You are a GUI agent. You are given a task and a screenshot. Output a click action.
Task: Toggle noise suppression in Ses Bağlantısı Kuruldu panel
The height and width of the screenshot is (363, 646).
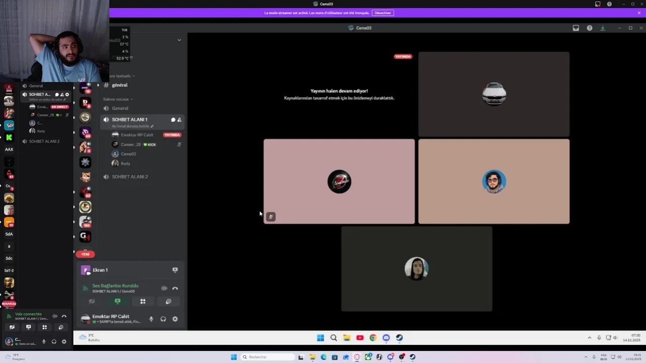pyautogui.click(x=164, y=288)
